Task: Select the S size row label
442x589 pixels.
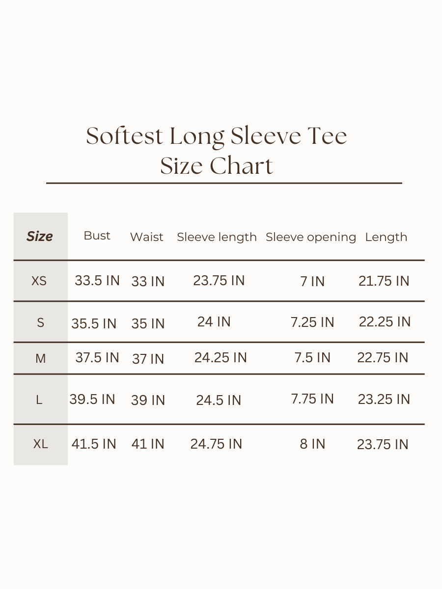Action: (x=40, y=322)
